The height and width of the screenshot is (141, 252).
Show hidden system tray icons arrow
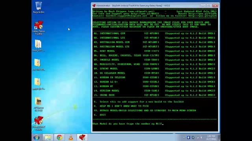pos(184,137)
